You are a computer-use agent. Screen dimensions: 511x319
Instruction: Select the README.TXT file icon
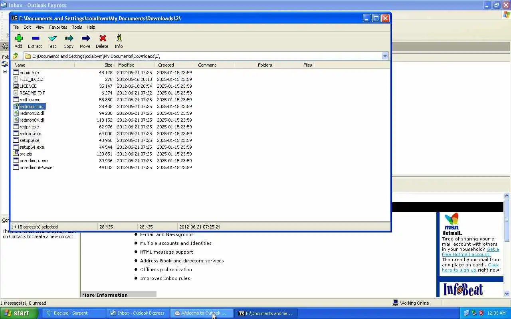tap(16, 93)
